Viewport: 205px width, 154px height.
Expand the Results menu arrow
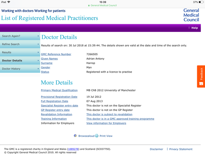tap(38, 52)
